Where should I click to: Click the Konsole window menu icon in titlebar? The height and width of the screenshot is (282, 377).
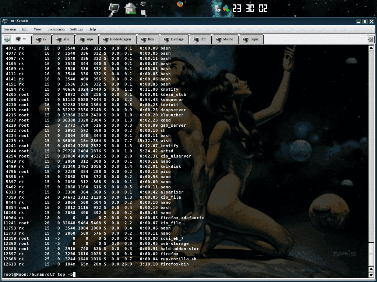pyautogui.click(x=5, y=21)
